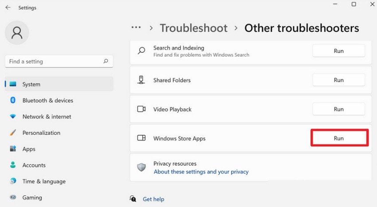Click the Network wifi icon in sidebar

[x=13, y=117]
